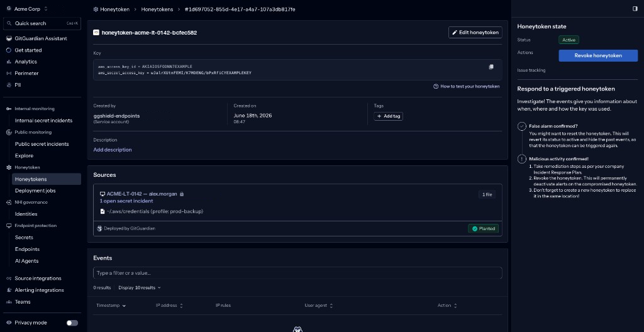Image resolution: width=644 pixels, height=332 pixels.
Task: Click the Teams people icon
Action: click(x=9, y=302)
